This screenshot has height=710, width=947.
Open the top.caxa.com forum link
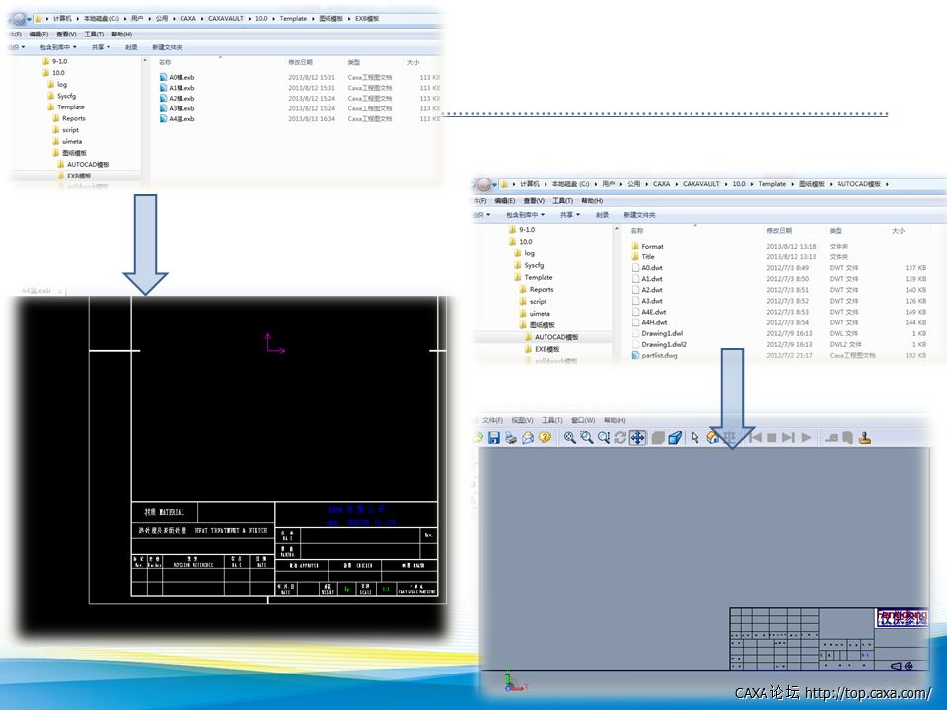coord(868,693)
